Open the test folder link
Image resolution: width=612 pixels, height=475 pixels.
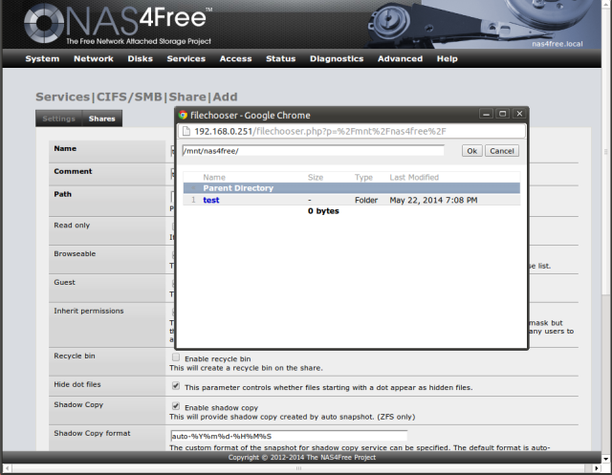point(211,200)
